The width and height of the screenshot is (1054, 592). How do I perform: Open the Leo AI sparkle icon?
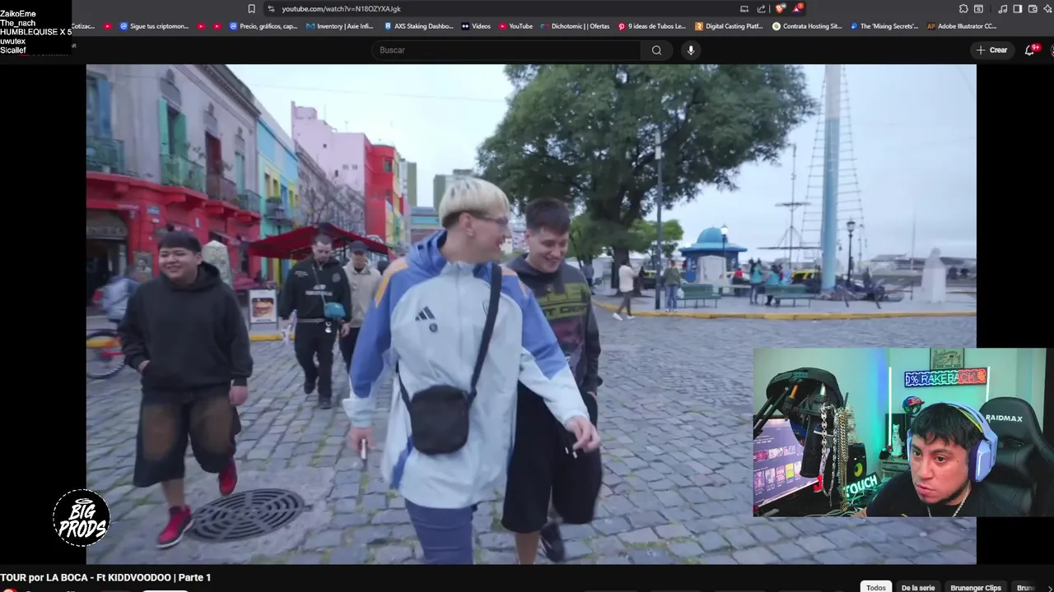[1049, 8]
